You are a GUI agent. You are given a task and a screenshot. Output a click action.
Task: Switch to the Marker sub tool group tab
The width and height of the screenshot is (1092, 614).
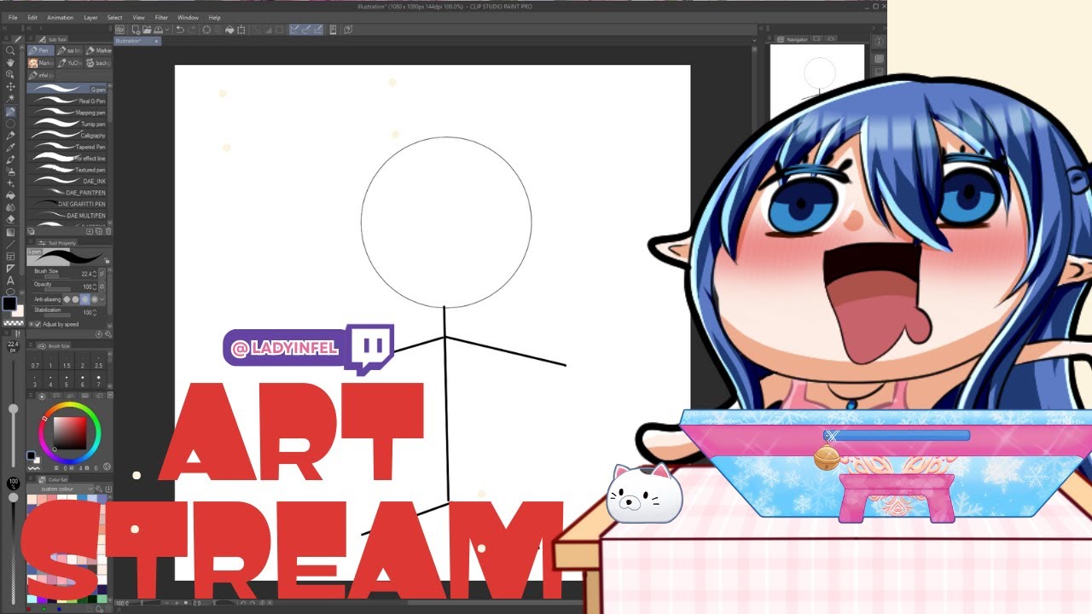[98, 50]
